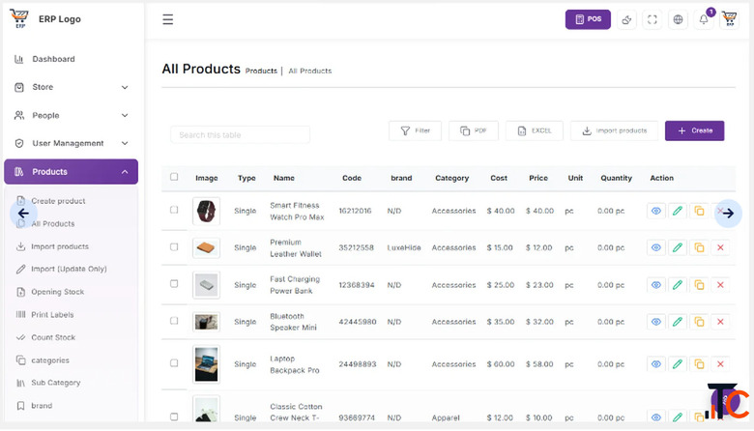Duplicate the Fast Charging Power Bank row
Viewport: 754px width, 431px height.
tap(699, 285)
